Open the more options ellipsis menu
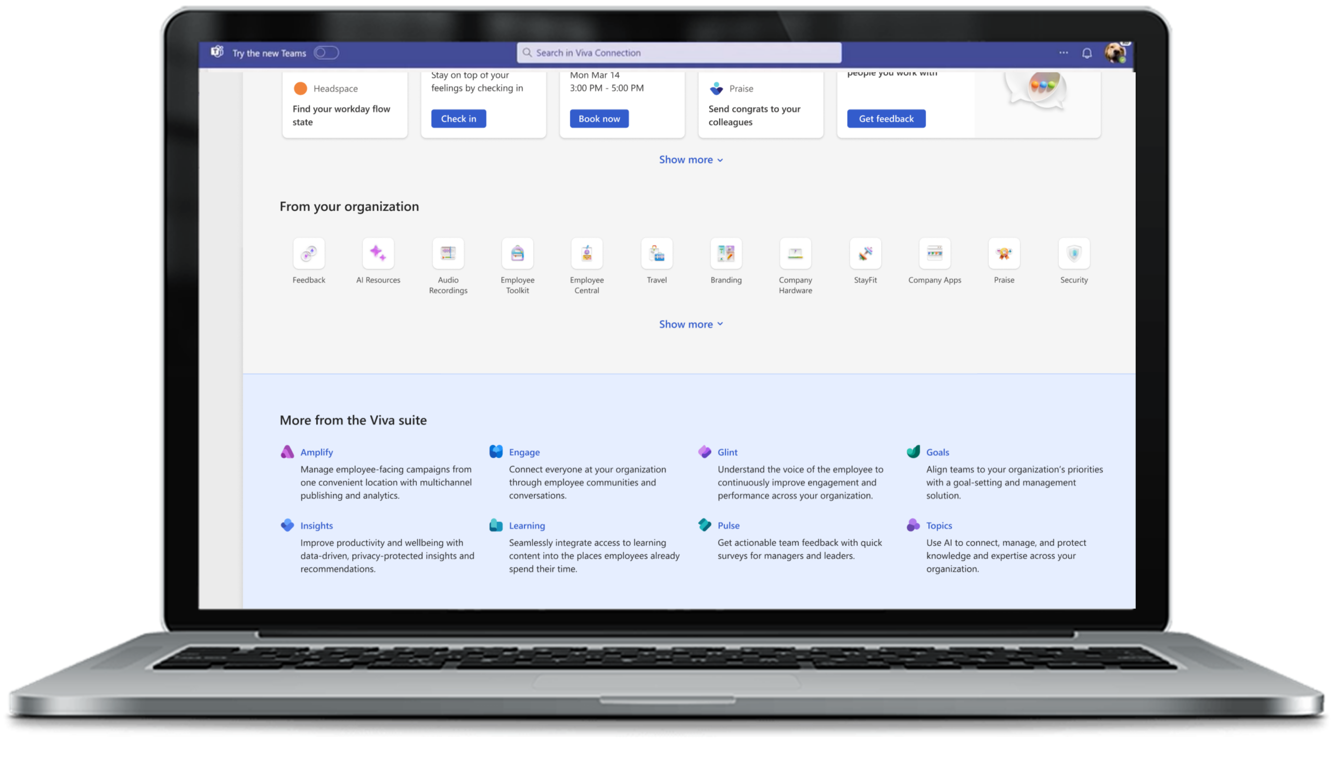The height and width of the screenshot is (765, 1332). 1063,53
